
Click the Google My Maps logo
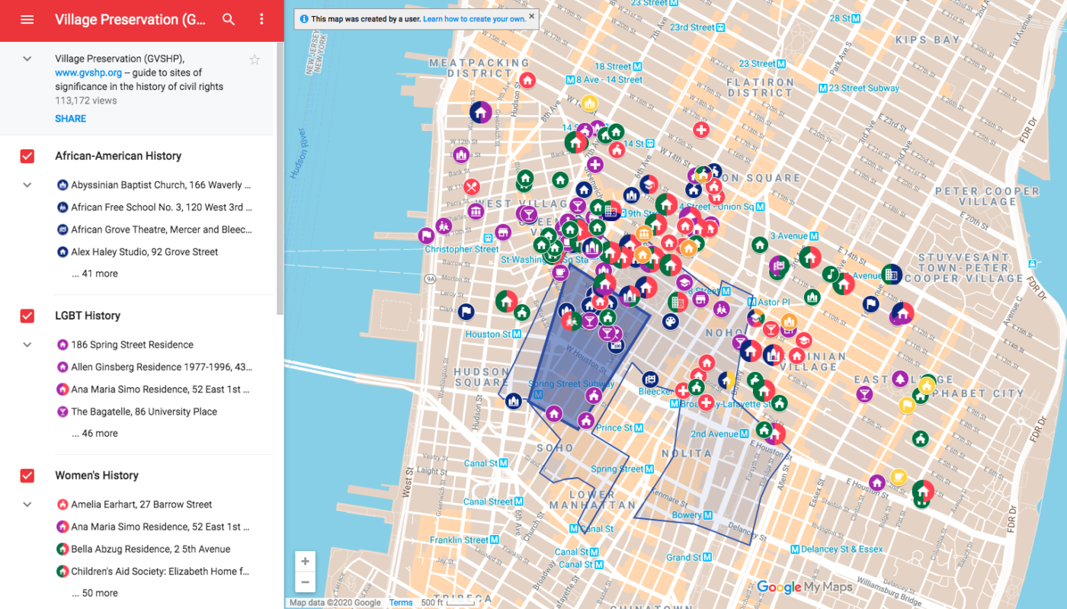tap(805, 587)
